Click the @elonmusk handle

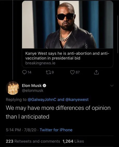33,90
